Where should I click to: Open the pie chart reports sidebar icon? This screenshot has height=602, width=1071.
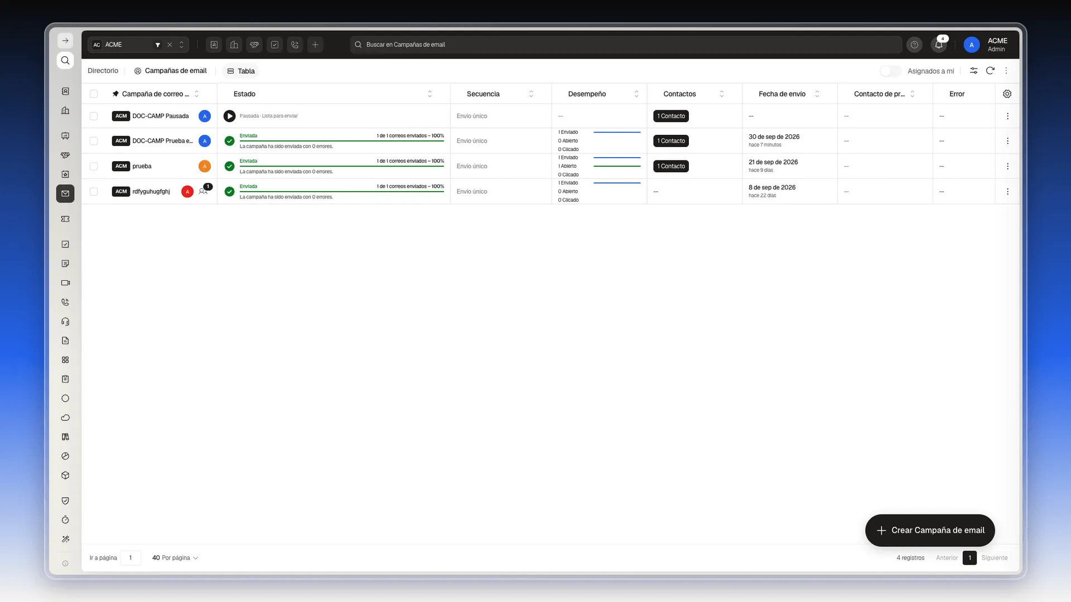tap(65, 456)
